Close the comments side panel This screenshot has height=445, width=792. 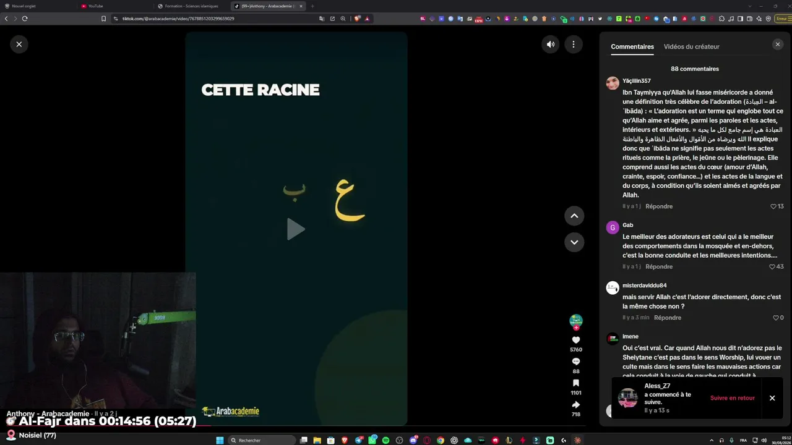click(778, 44)
